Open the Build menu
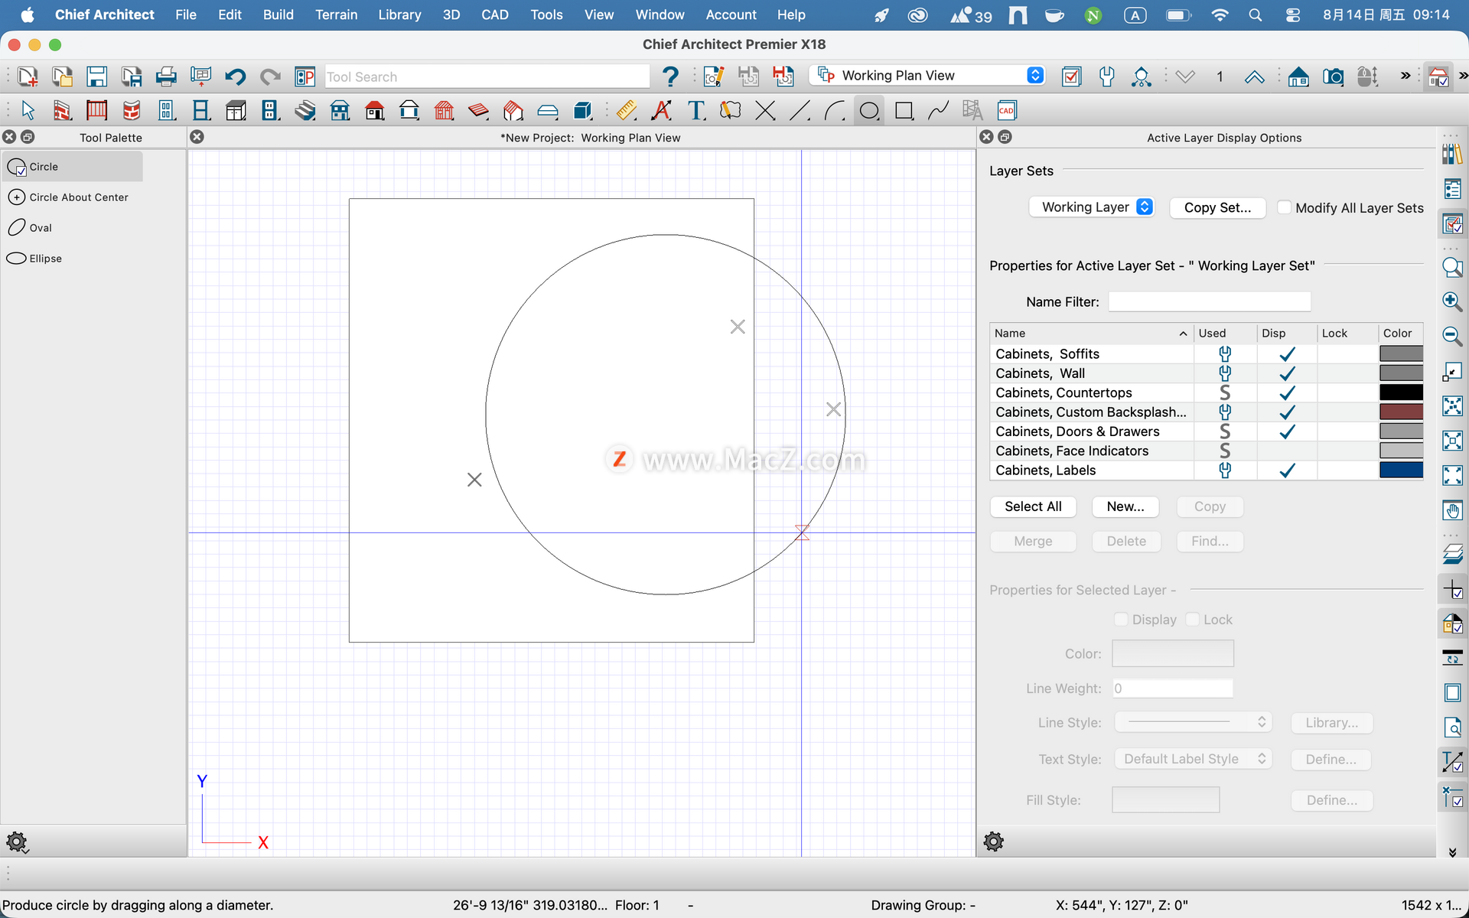The height and width of the screenshot is (918, 1469). tap(278, 15)
